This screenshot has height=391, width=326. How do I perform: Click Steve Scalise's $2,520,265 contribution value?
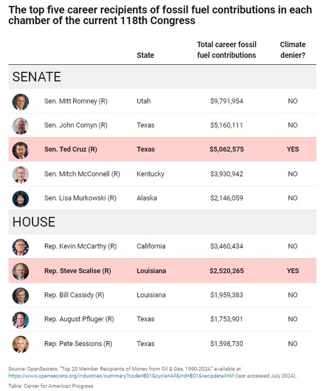(x=228, y=271)
